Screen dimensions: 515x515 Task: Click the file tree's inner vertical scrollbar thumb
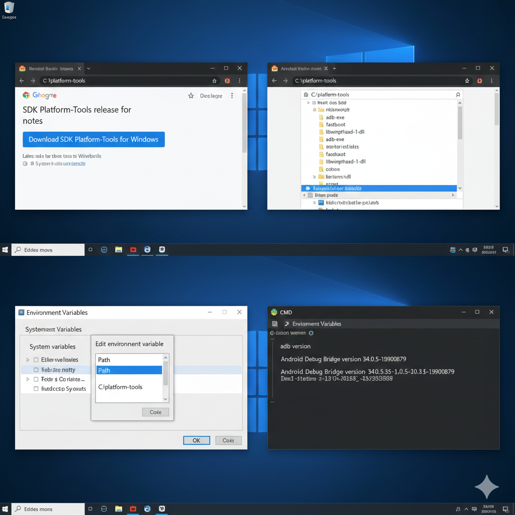click(x=460, y=123)
